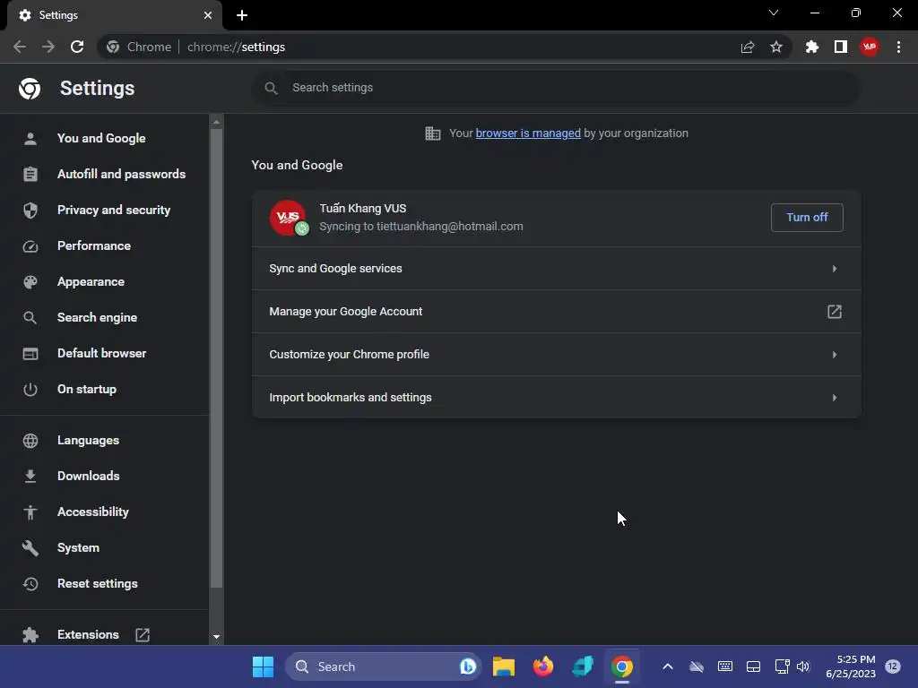Click the Default browser window icon

[x=30, y=353]
